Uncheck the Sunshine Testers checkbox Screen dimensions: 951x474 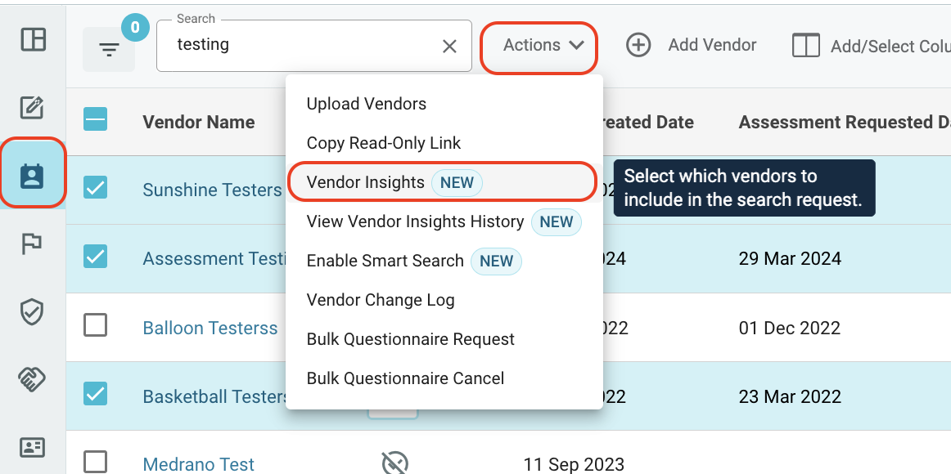(95, 188)
